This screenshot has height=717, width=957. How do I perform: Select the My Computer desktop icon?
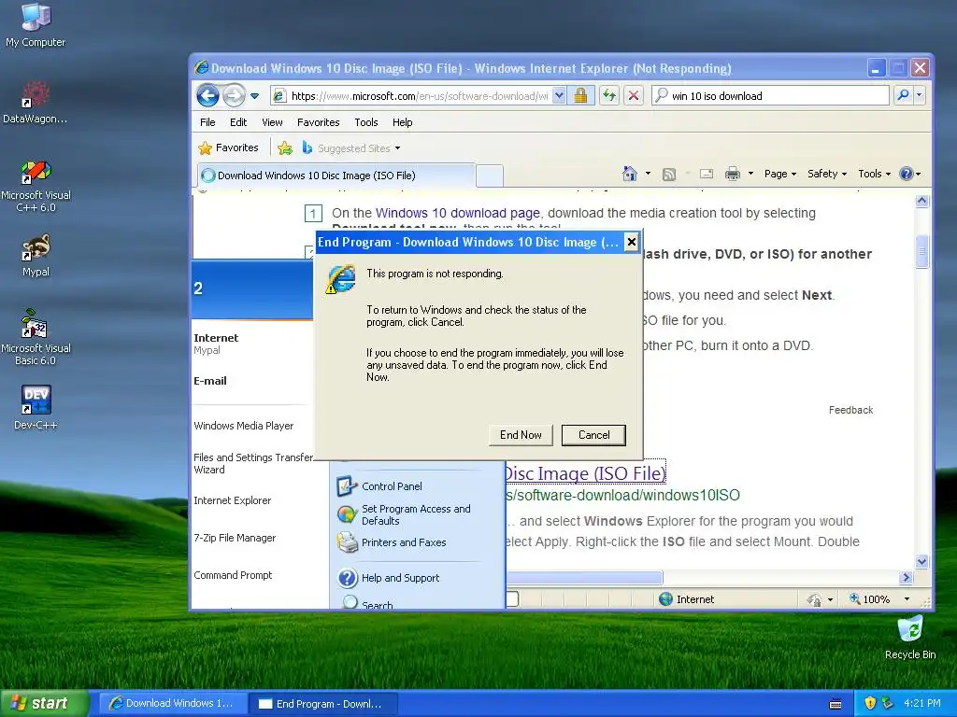coord(36,25)
